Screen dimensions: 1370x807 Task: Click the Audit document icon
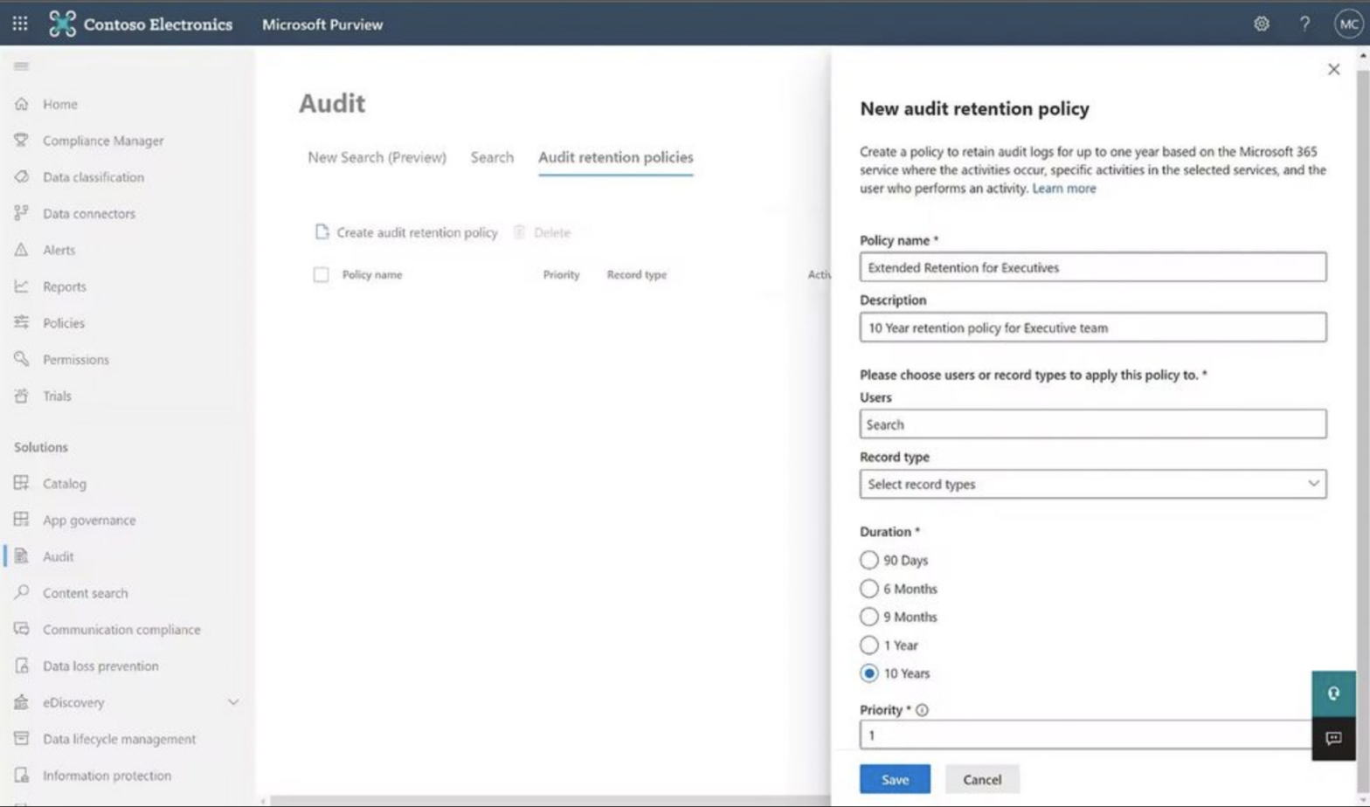(21, 556)
